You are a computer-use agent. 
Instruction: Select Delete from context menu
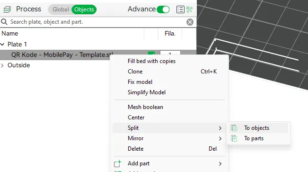169,149
